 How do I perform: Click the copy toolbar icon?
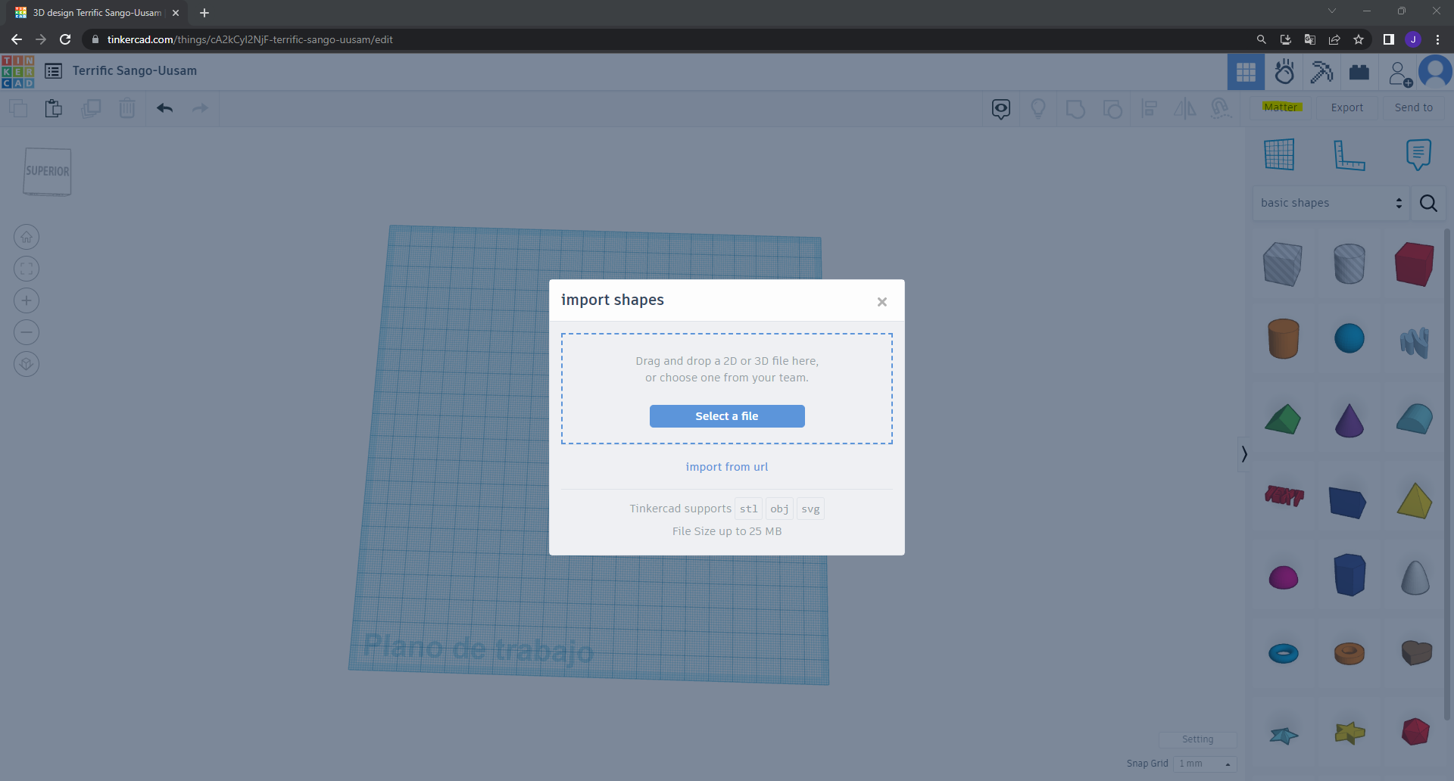(x=18, y=108)
